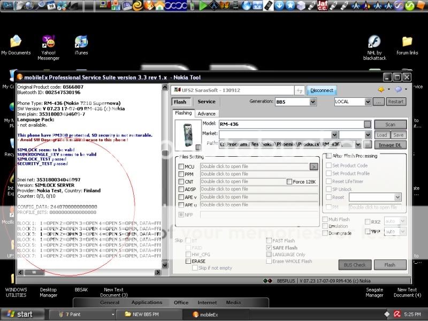Click the MCU file path field
The image size is (428, 321).
pos(255,166)
